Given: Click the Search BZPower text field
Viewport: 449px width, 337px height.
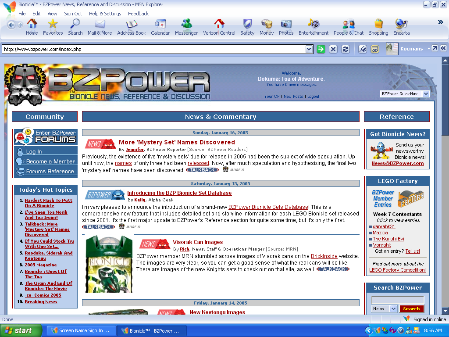Looking at the screenshot, I should pyautogui.click(x=398, y=300).
